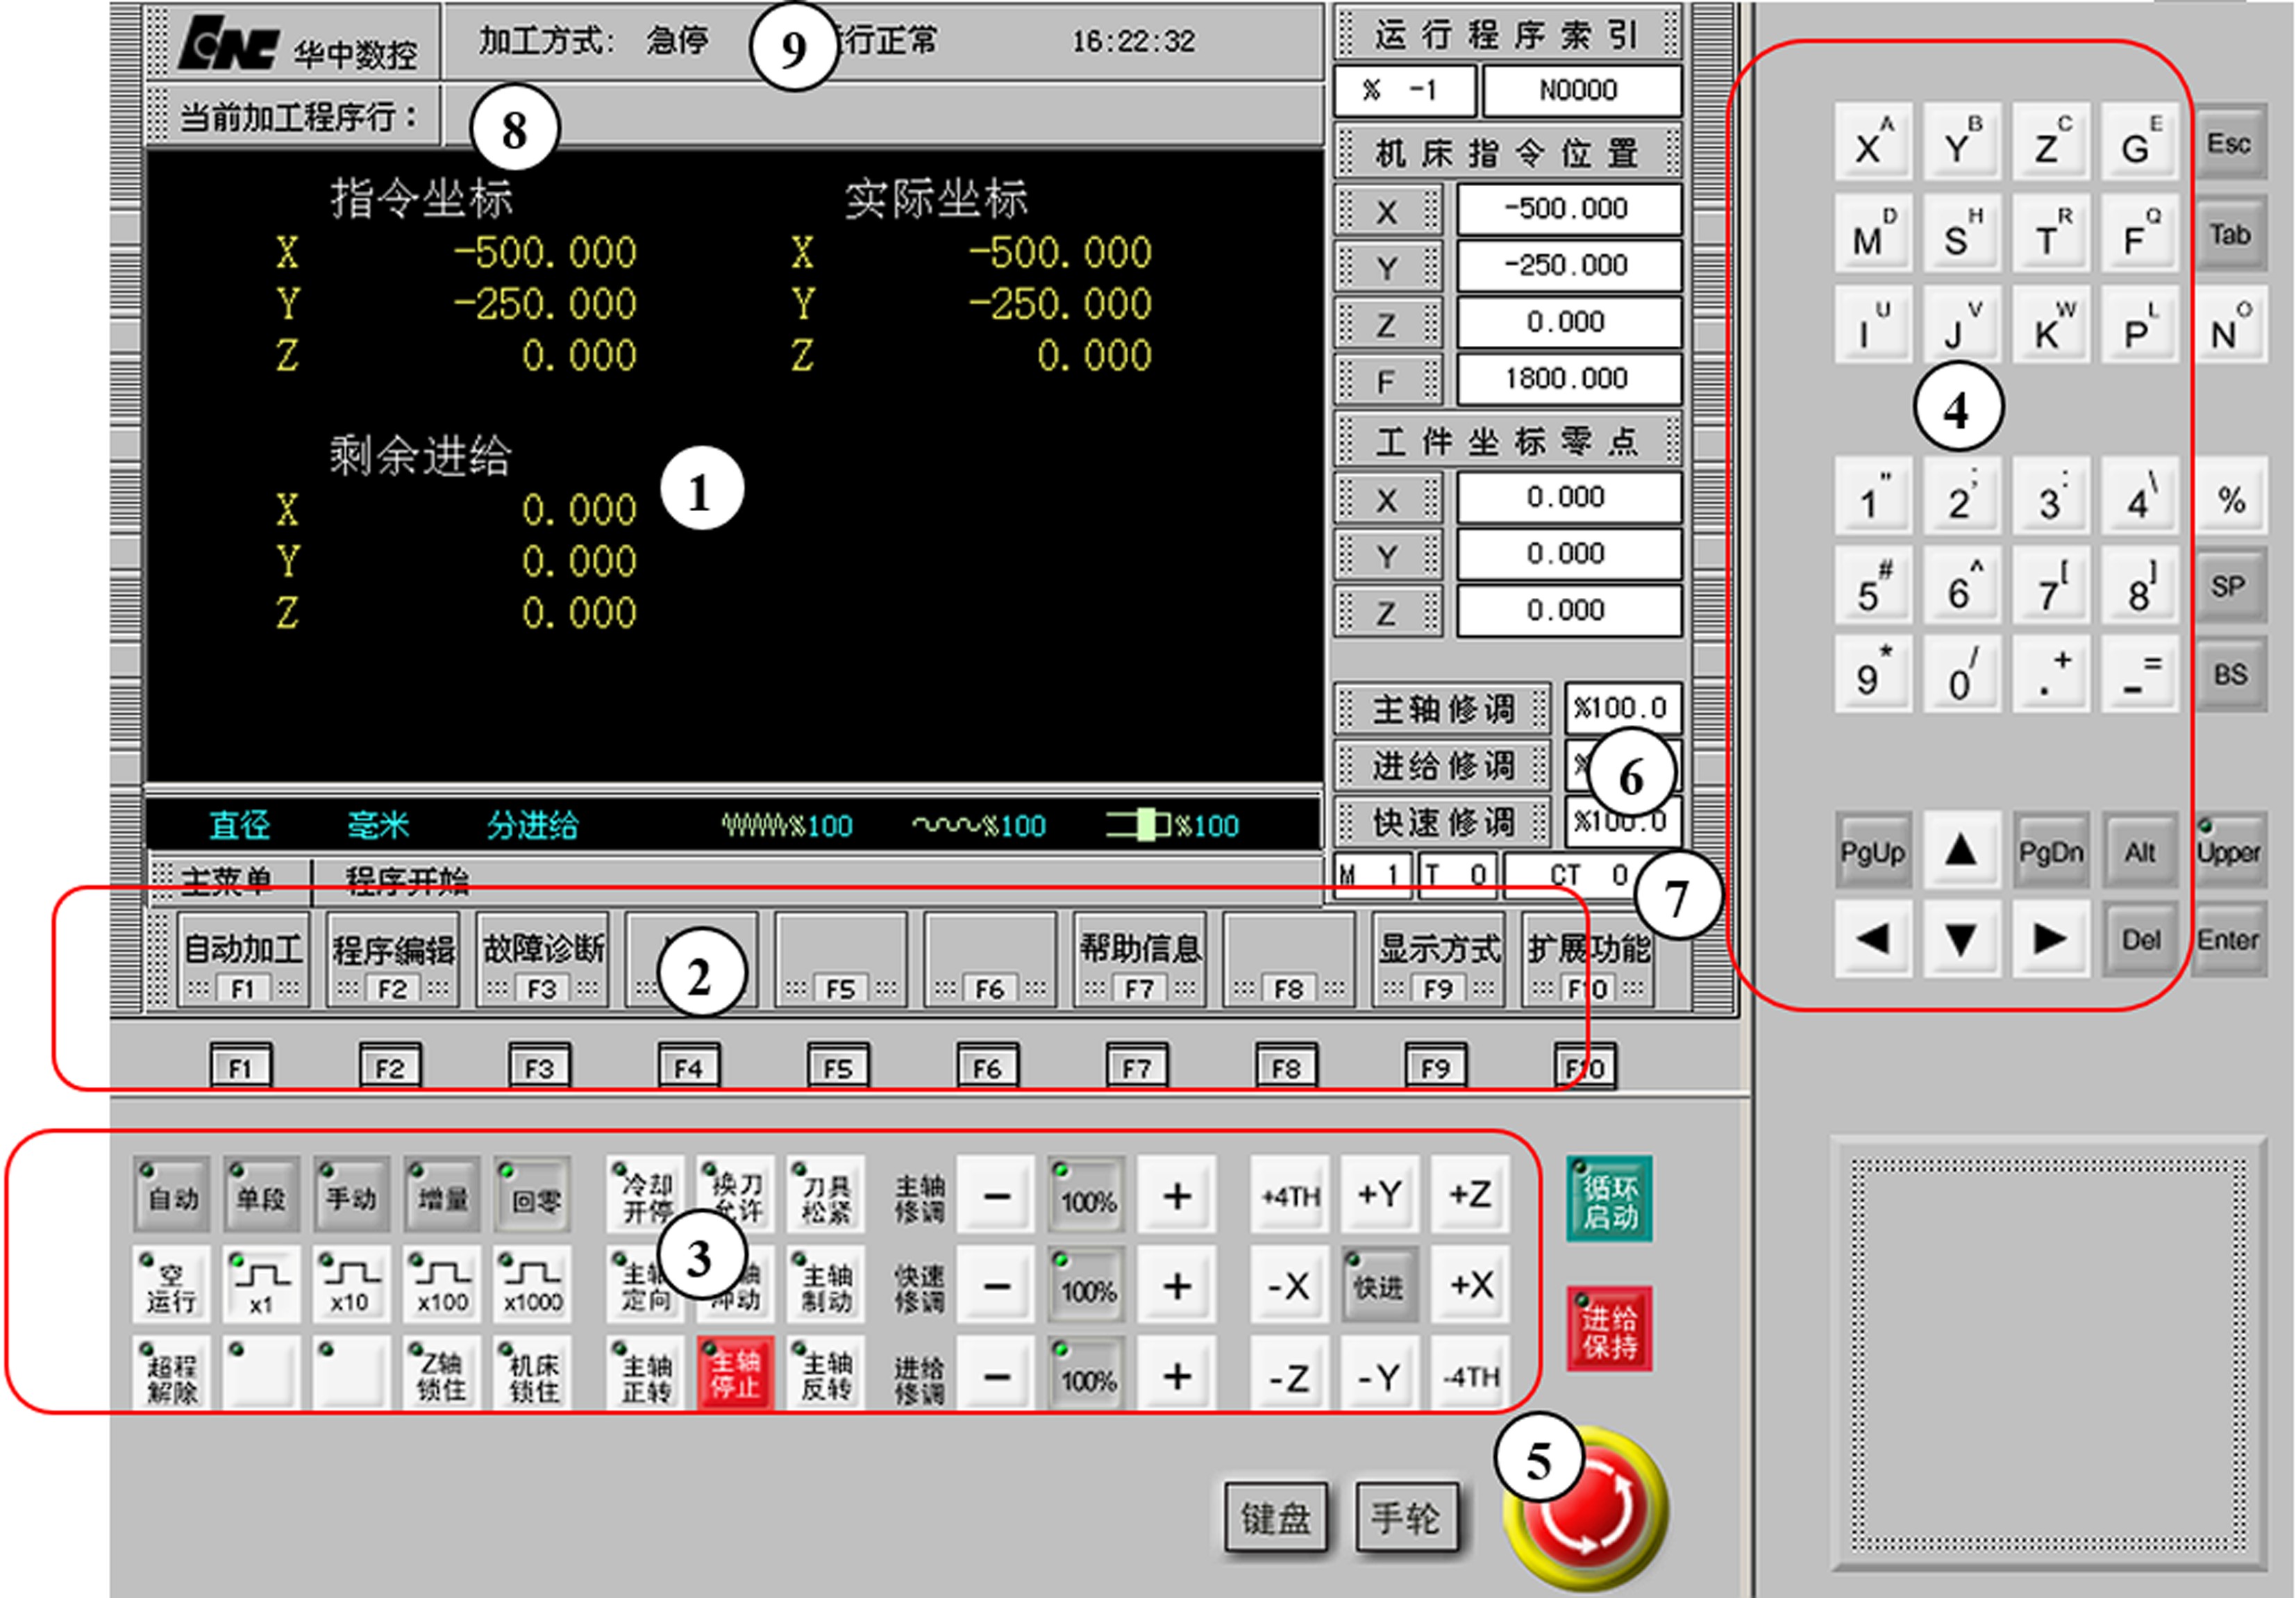This screenshot has height=1598, width=2296.
Task: Toggle Z轴锁住 Z-axis lock
Action: point(442,1374)
